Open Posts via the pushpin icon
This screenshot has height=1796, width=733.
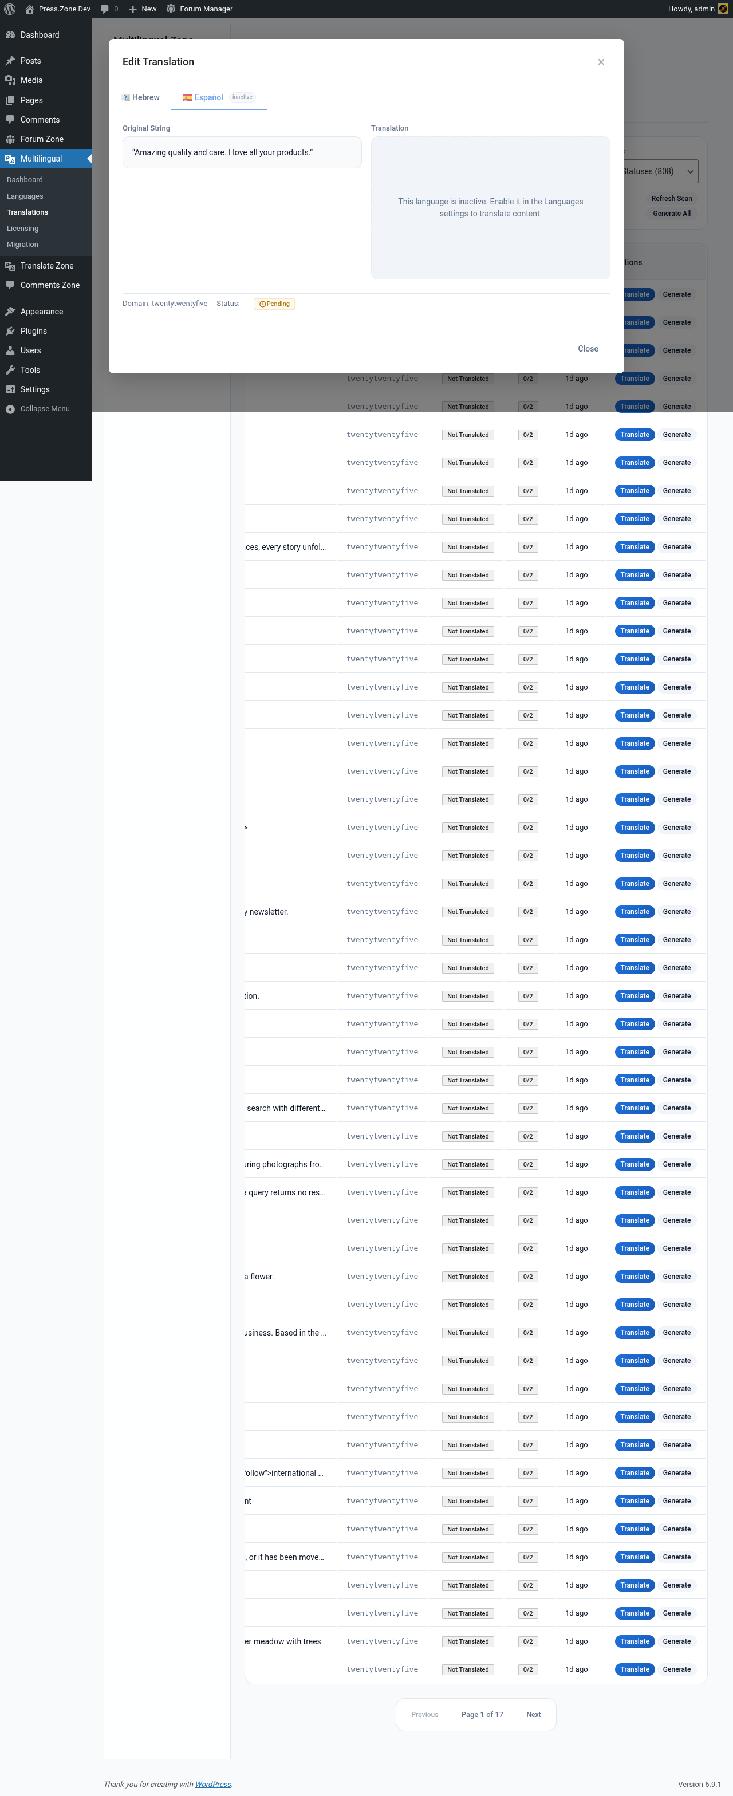pyautogui.click(x=10, y=61)
